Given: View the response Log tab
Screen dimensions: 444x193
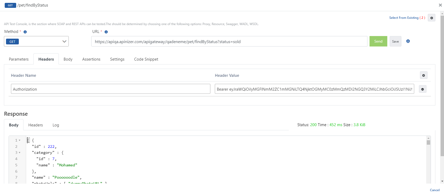Looking at the screenshot, I should (x=56, y=125).
